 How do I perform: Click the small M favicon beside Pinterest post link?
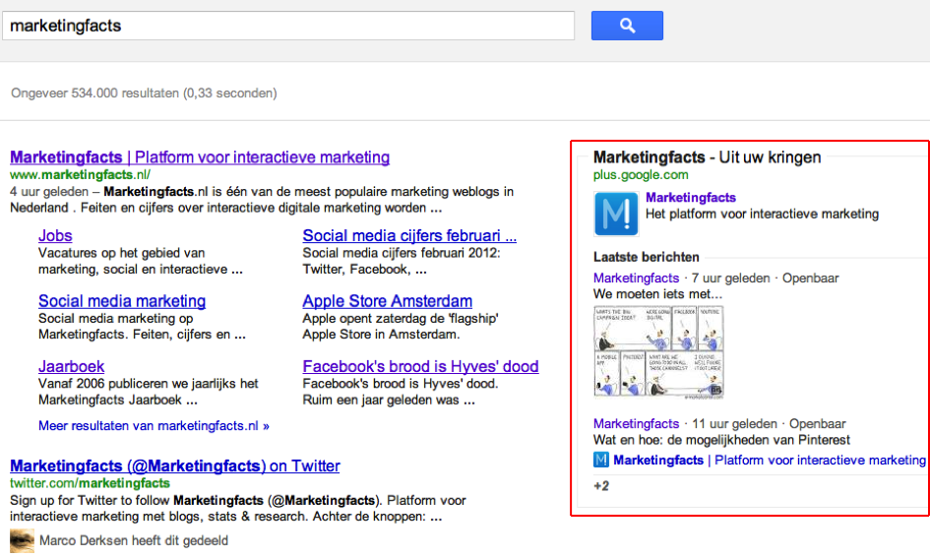pos(601,460)
